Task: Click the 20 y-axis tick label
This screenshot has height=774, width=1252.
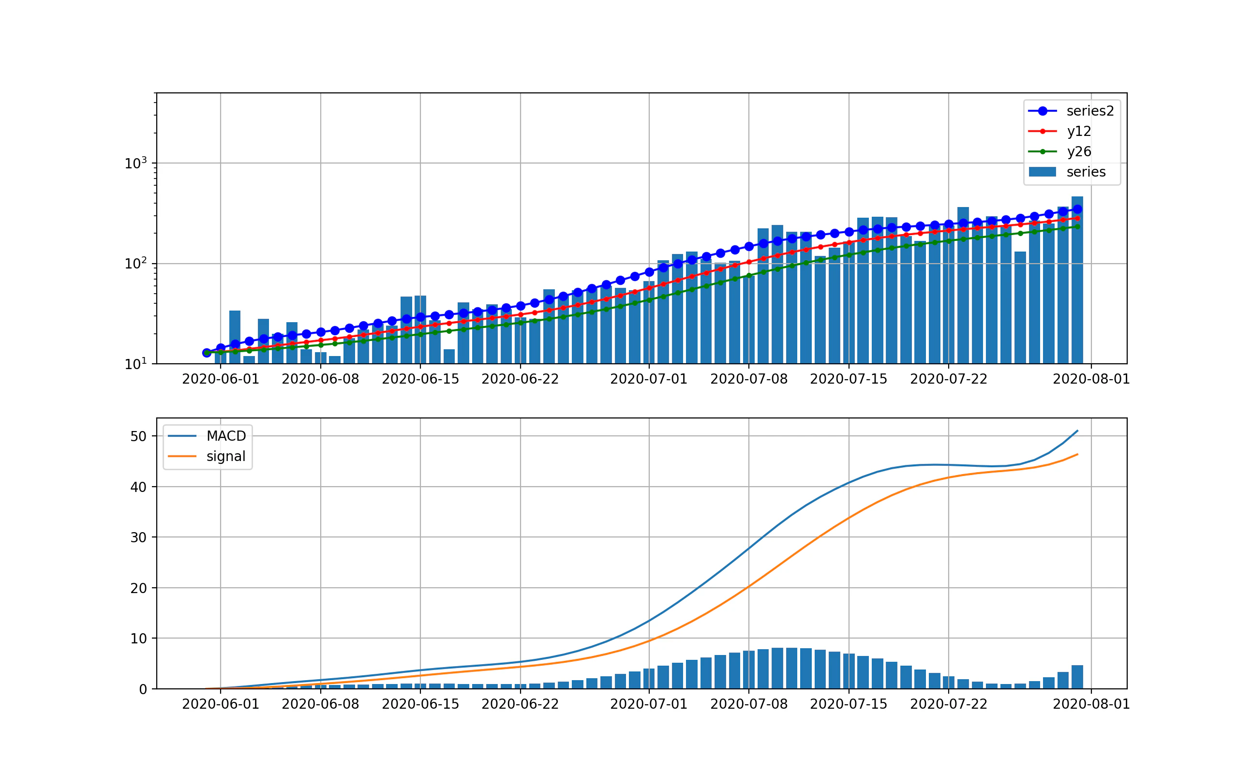Action: coord(138,588)
